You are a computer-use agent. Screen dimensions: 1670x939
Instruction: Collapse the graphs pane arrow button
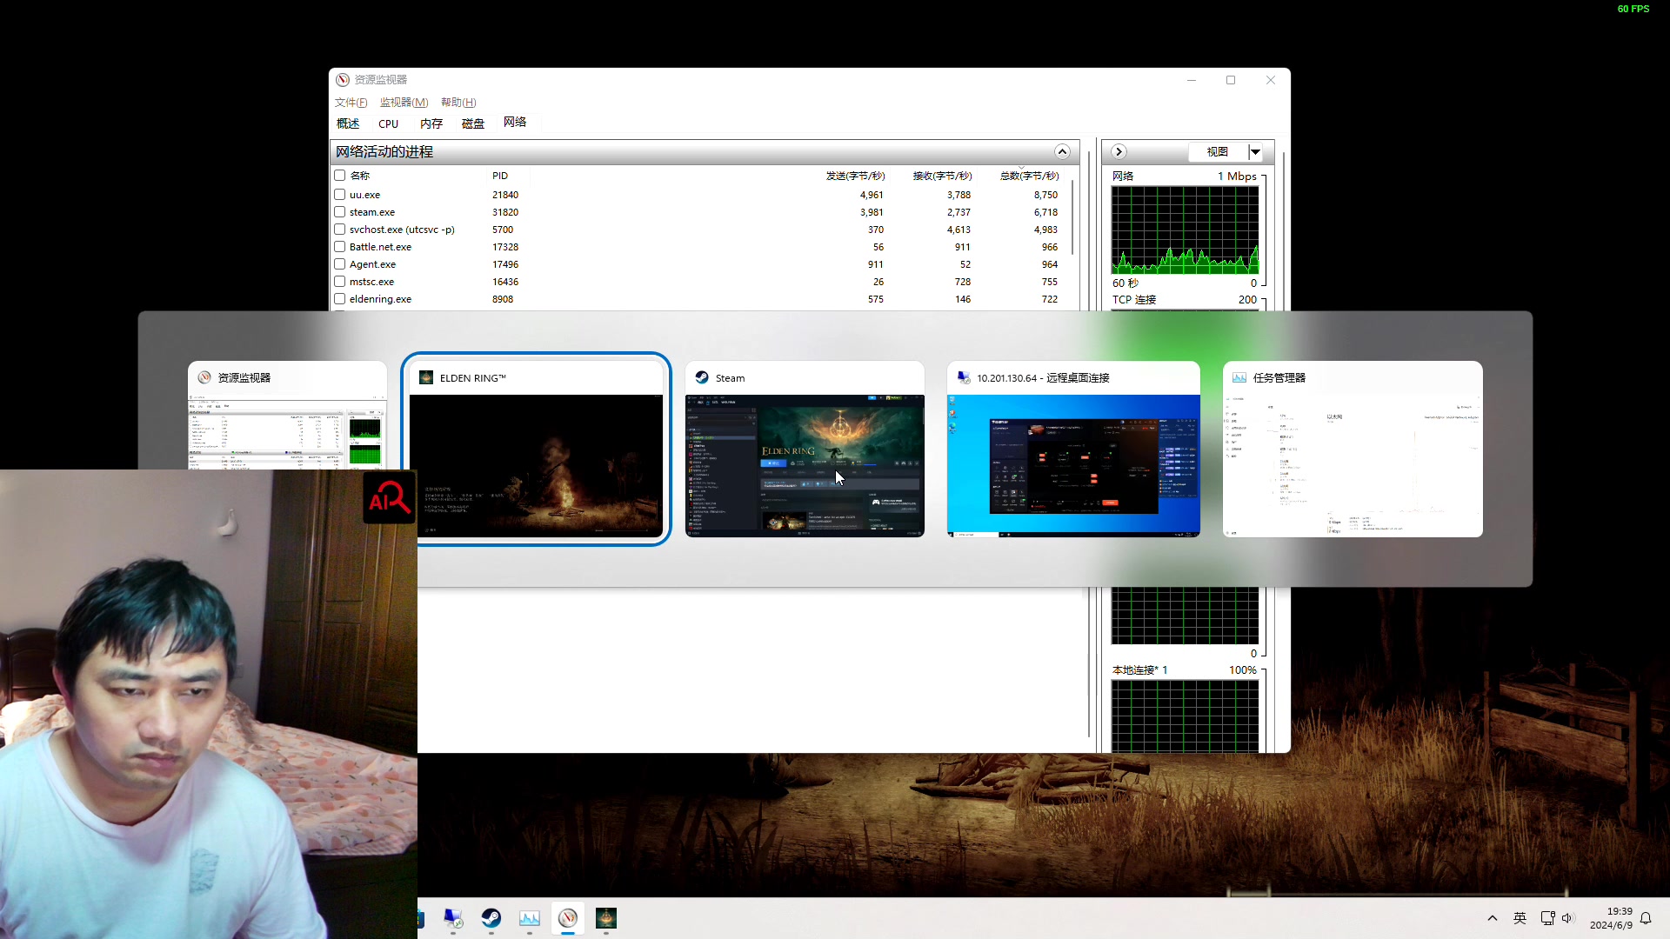[1119, 151]
